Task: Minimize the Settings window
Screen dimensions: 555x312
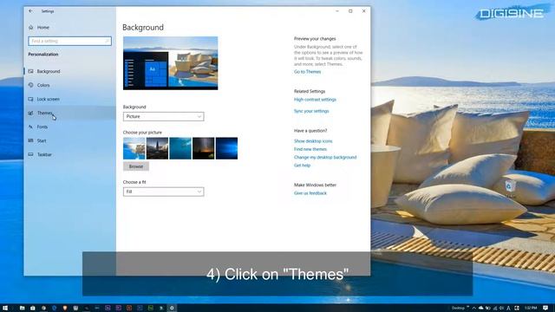Action: 337,11
